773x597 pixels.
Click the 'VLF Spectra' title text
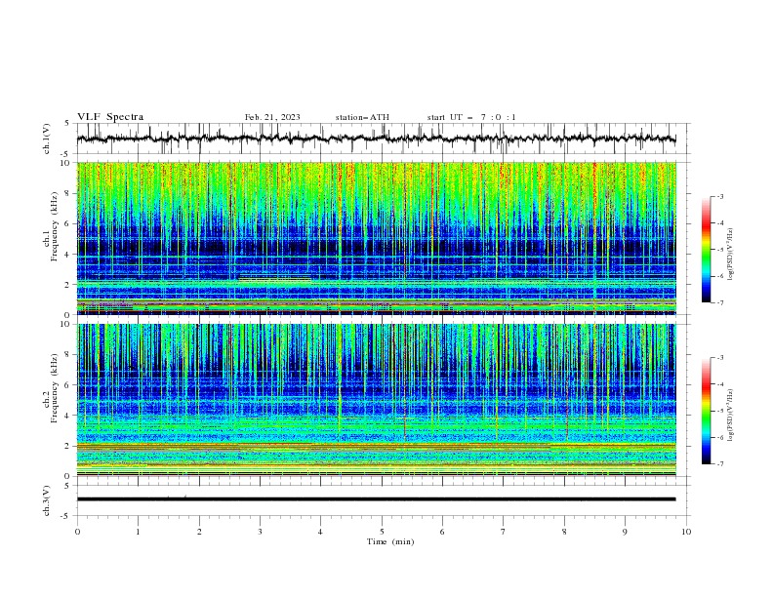pos(110,117)
